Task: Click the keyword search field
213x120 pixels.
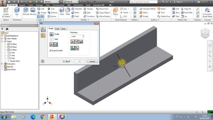Action: click(143, 2)
